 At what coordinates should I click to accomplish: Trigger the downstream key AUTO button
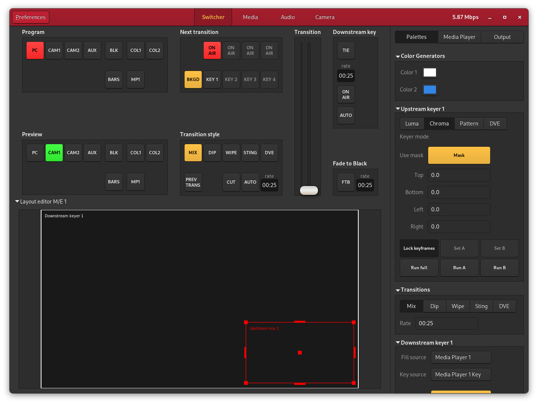346,115
